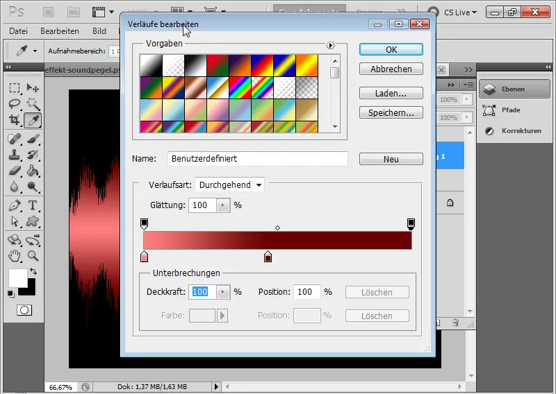Click the Glättung value field
This screenshot has width=556, height=394.
tap(202, 205)
